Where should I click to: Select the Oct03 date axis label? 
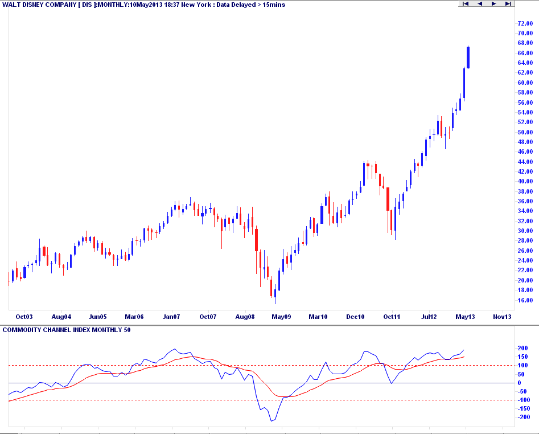point(24,317)
